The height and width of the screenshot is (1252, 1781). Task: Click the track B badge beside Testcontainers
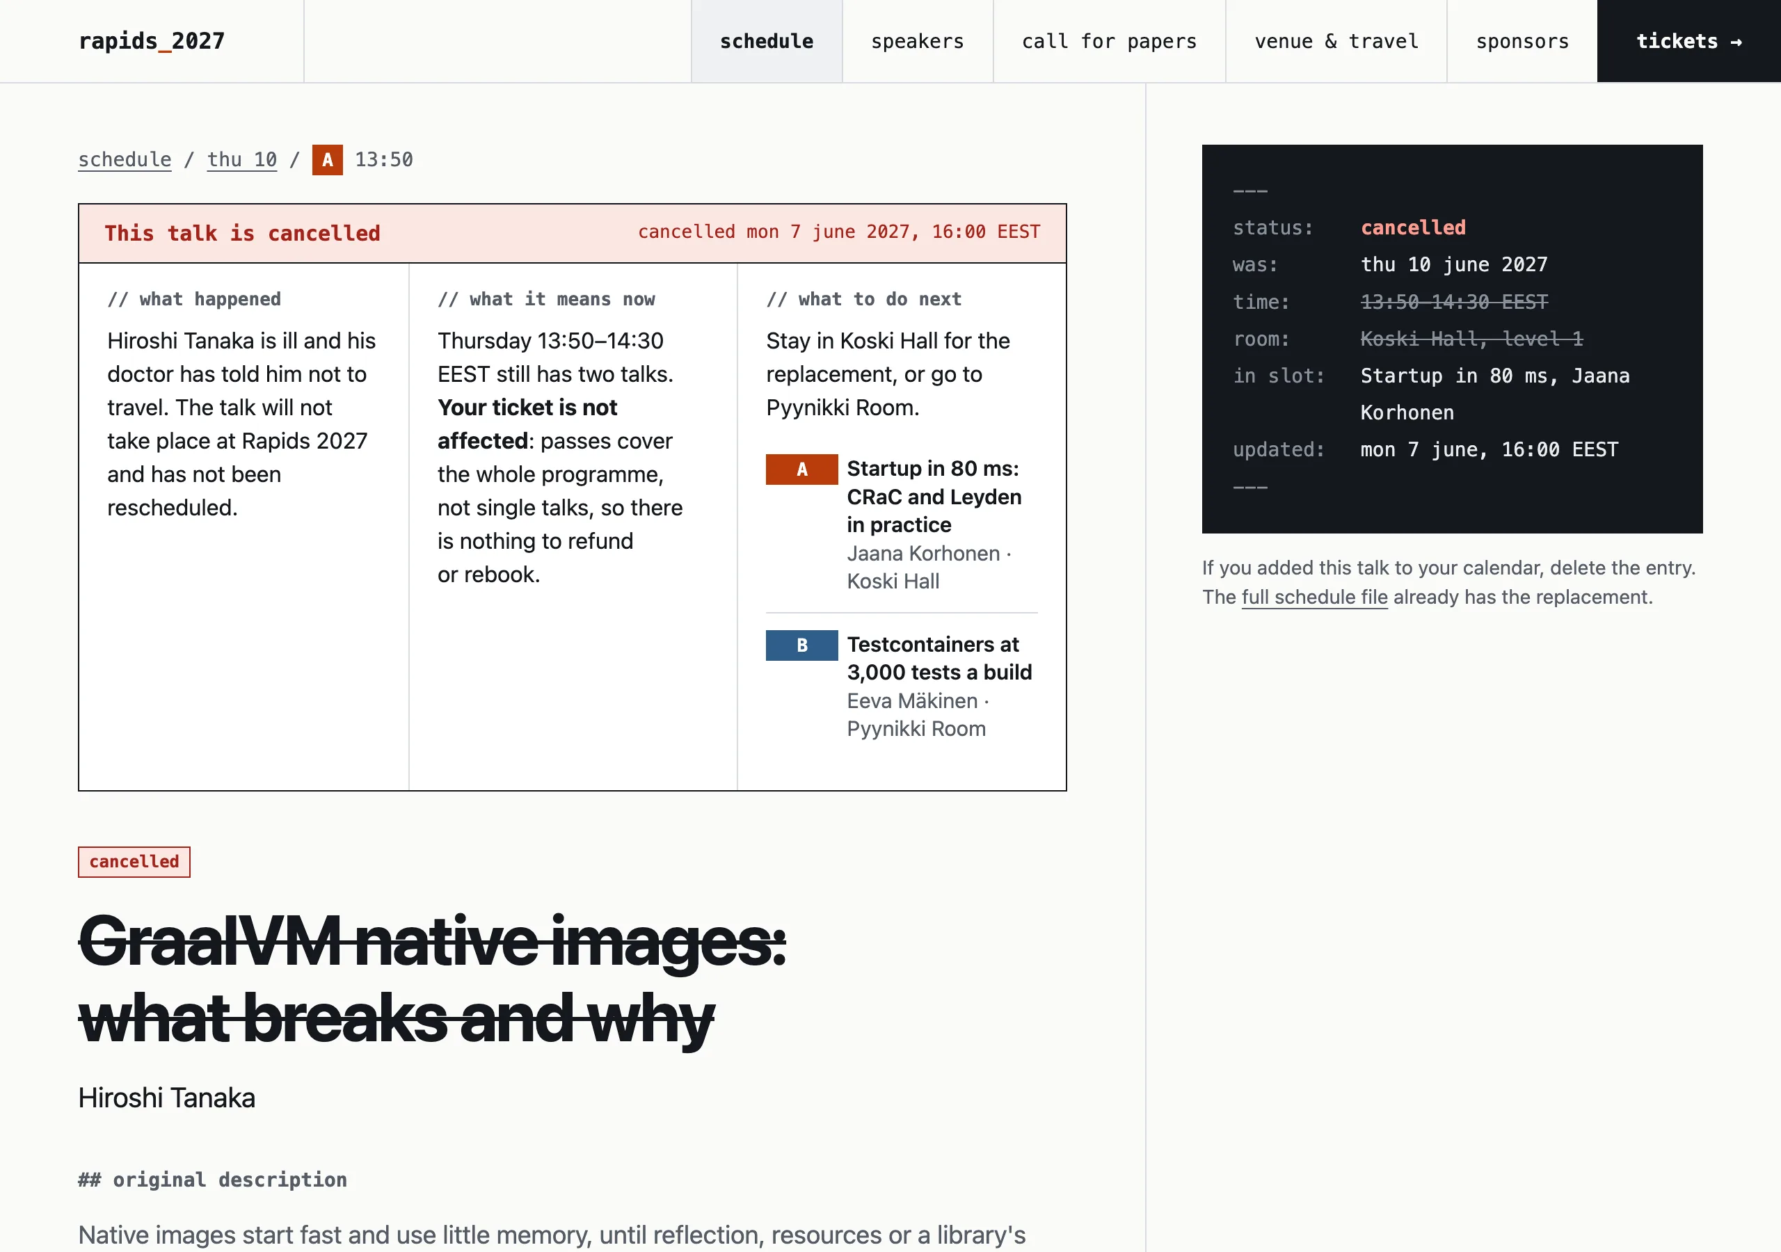(x=802, y=645)
